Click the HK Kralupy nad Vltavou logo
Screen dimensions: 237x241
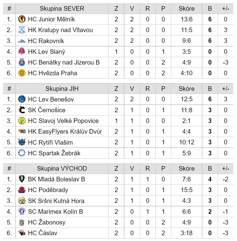point(22,30)
